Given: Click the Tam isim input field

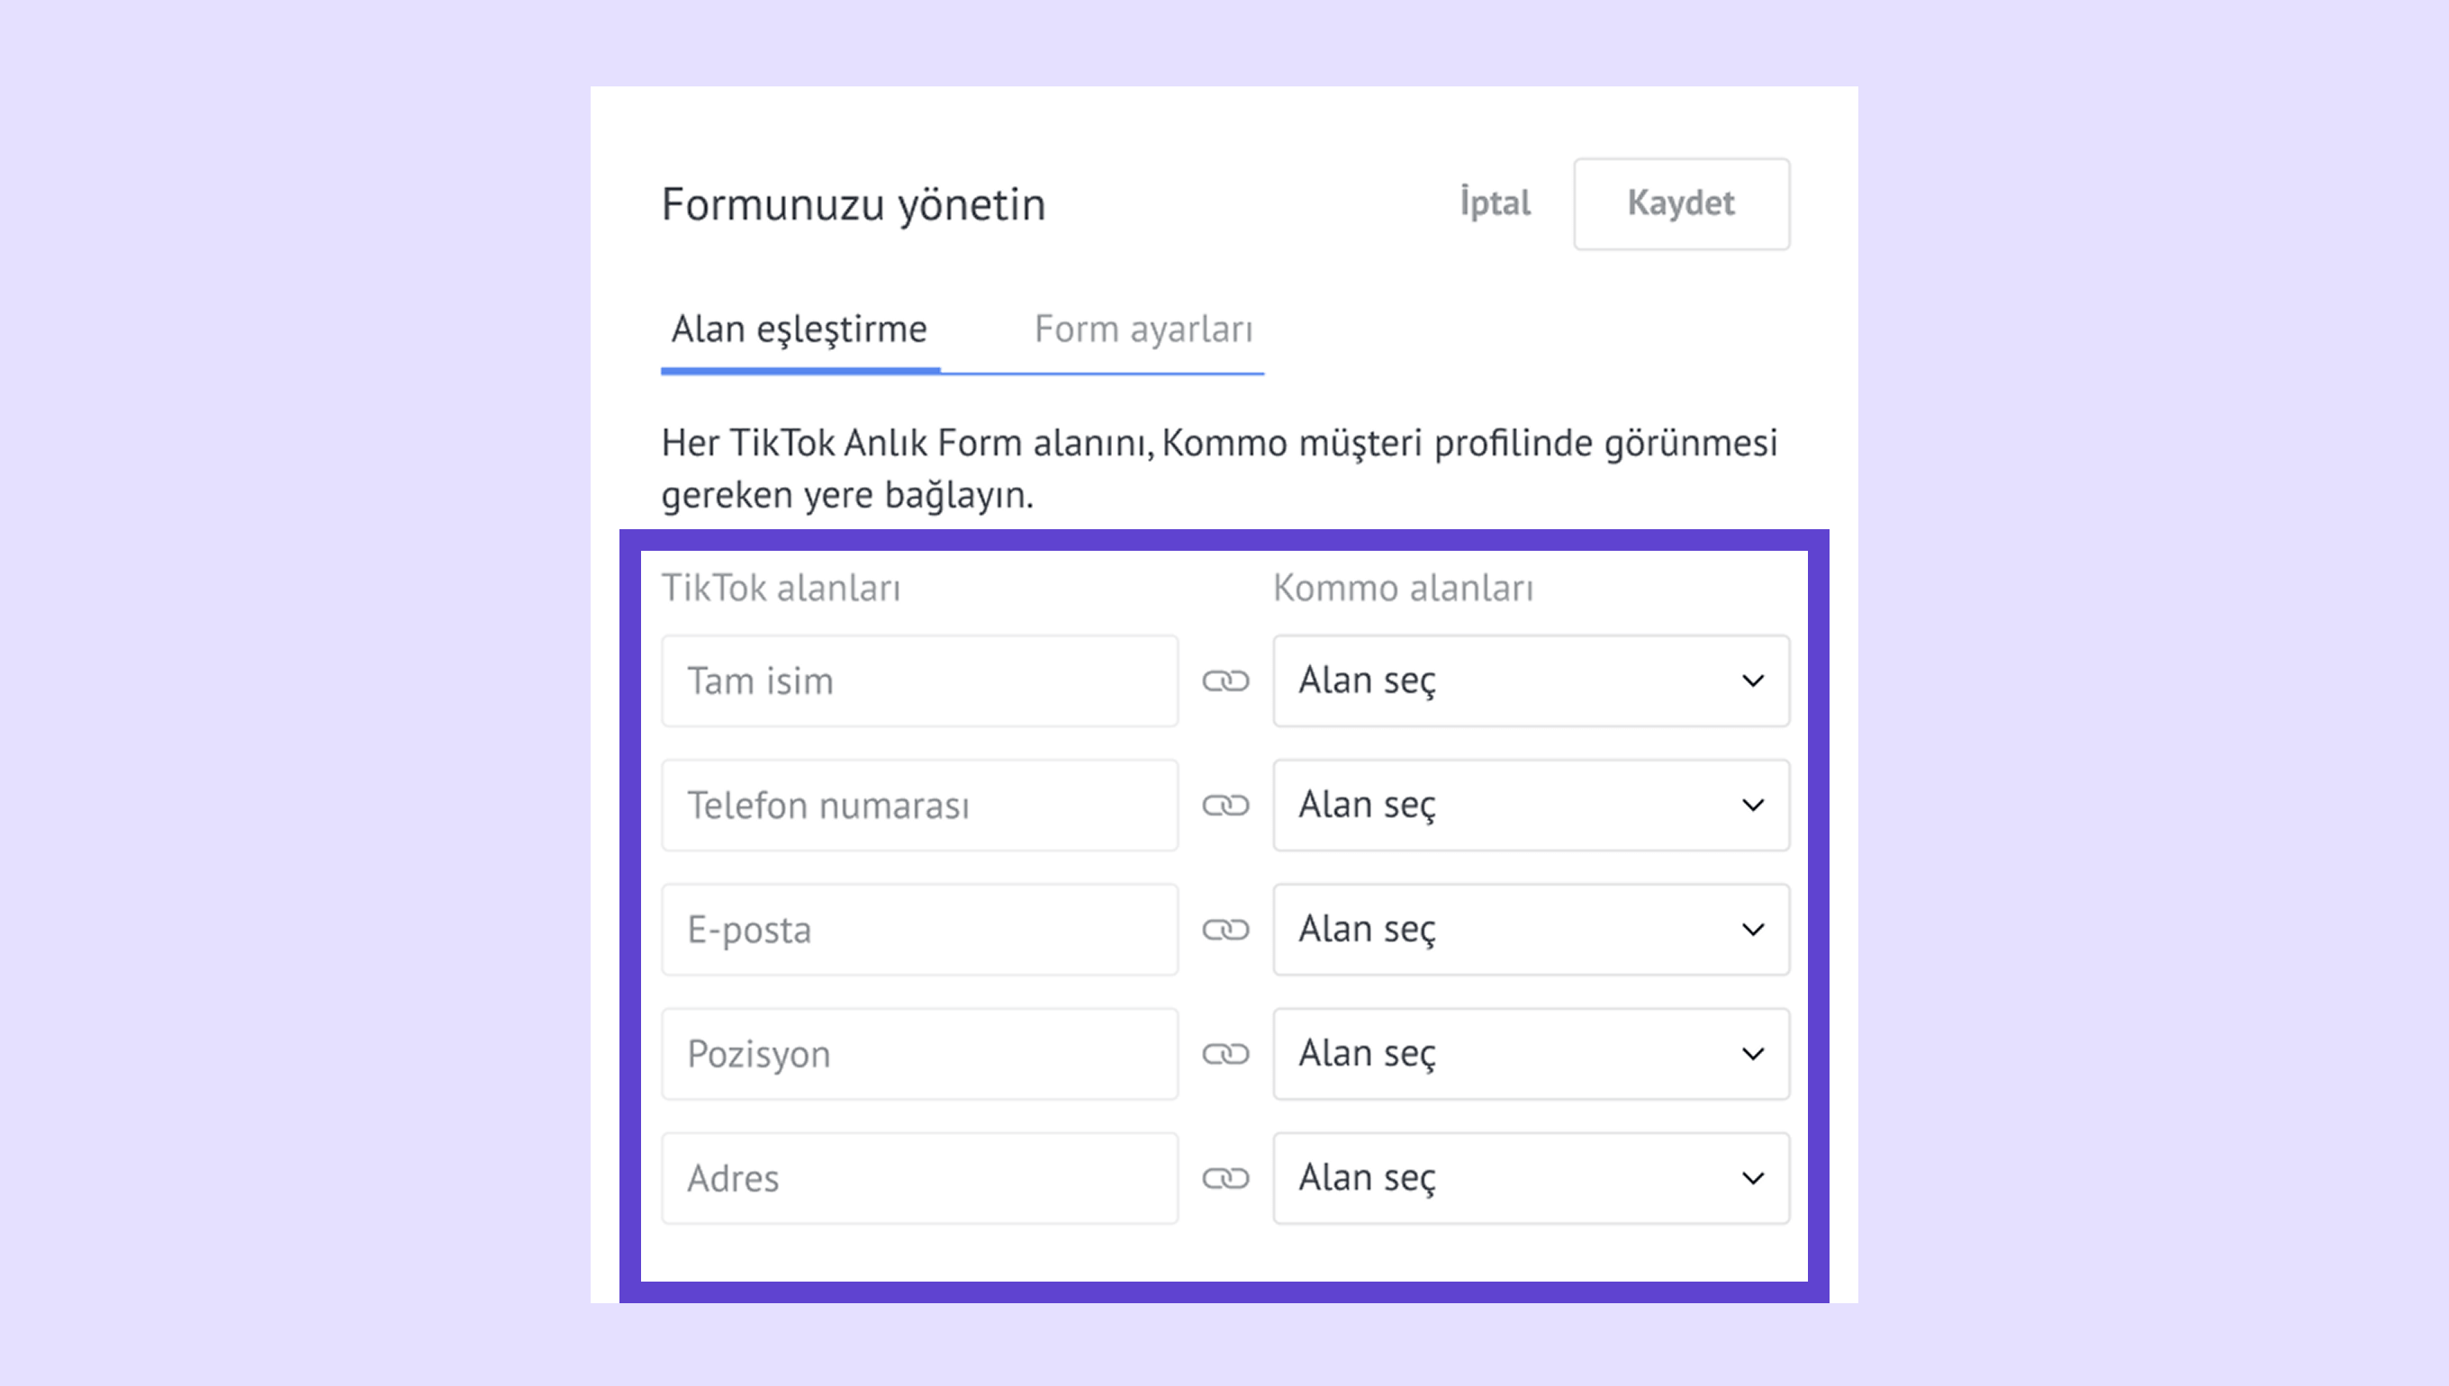Looking at the screenshot, I should tap(919, 680).
